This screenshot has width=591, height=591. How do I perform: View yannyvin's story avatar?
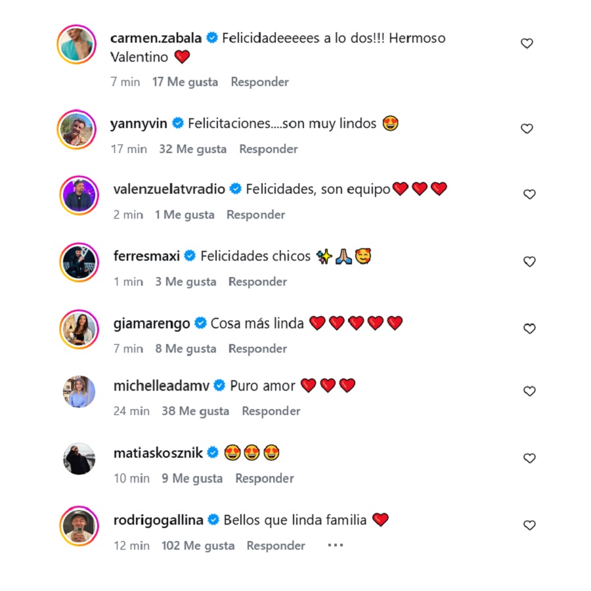click(x=77, y=129)
